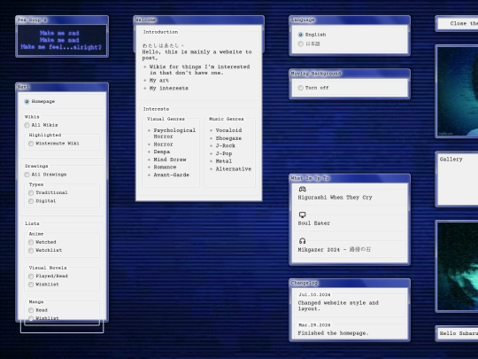Choose the Digital drawings radio option
This screenshot has width=478, height=359.
point(31,201)
